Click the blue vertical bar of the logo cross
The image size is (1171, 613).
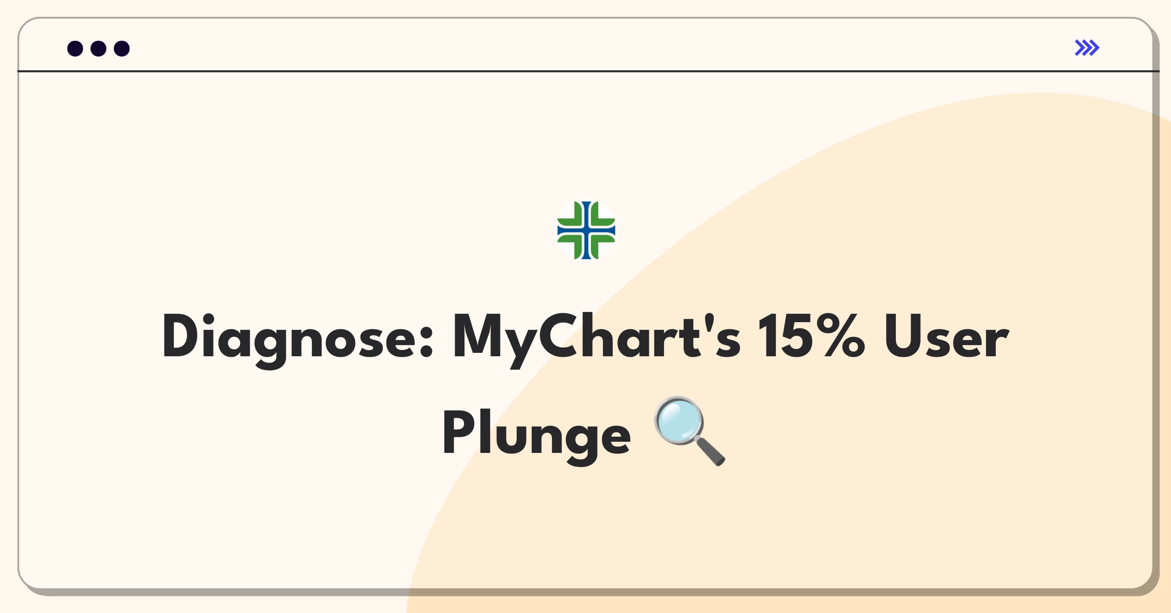tap(586, 230)
